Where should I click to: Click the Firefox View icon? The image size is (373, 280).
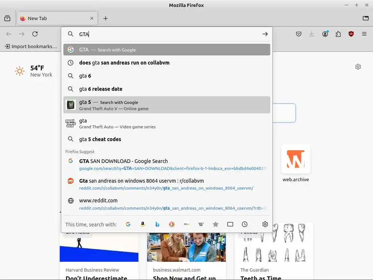[x=7, y=18]
